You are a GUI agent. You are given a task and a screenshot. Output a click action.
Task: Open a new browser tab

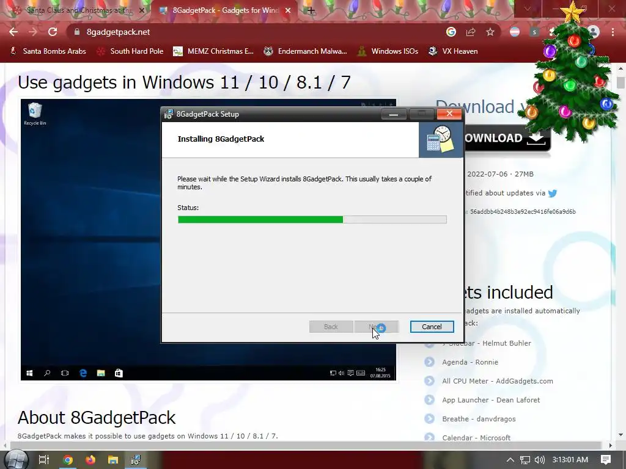[311, 10]
